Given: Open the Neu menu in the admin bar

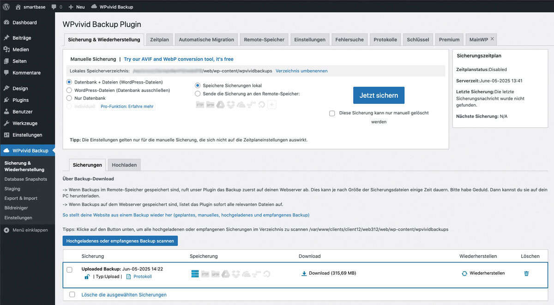Looking at the screenshot, I should pyautogui.click(x=77, y=7).
